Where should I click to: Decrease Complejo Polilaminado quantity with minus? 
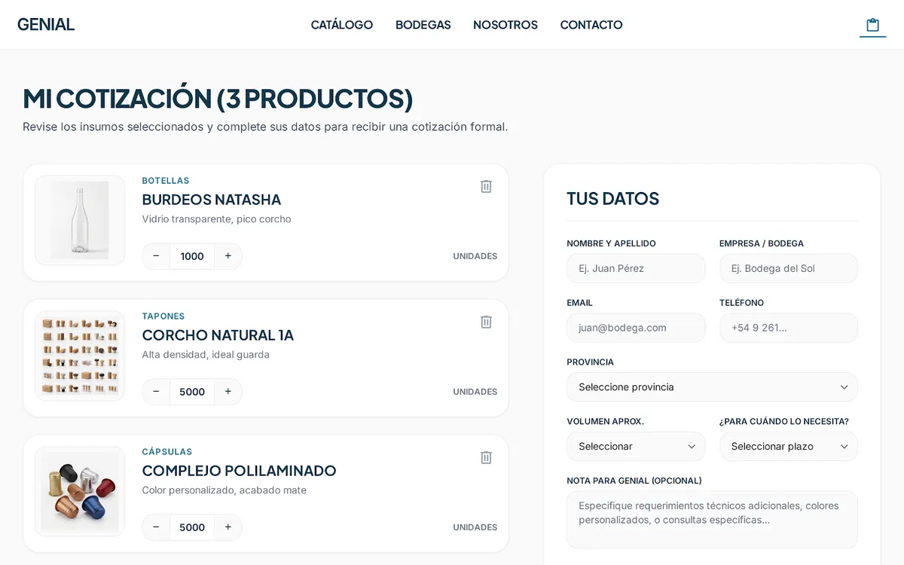(156, 527)
